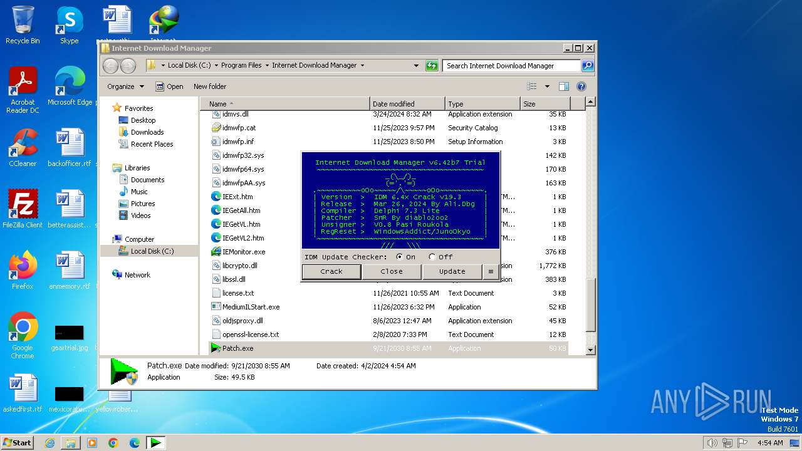The width and height of the screenshot is (802, 451).
Task: Open the change view options dropdown arrow
Action: 547,86
